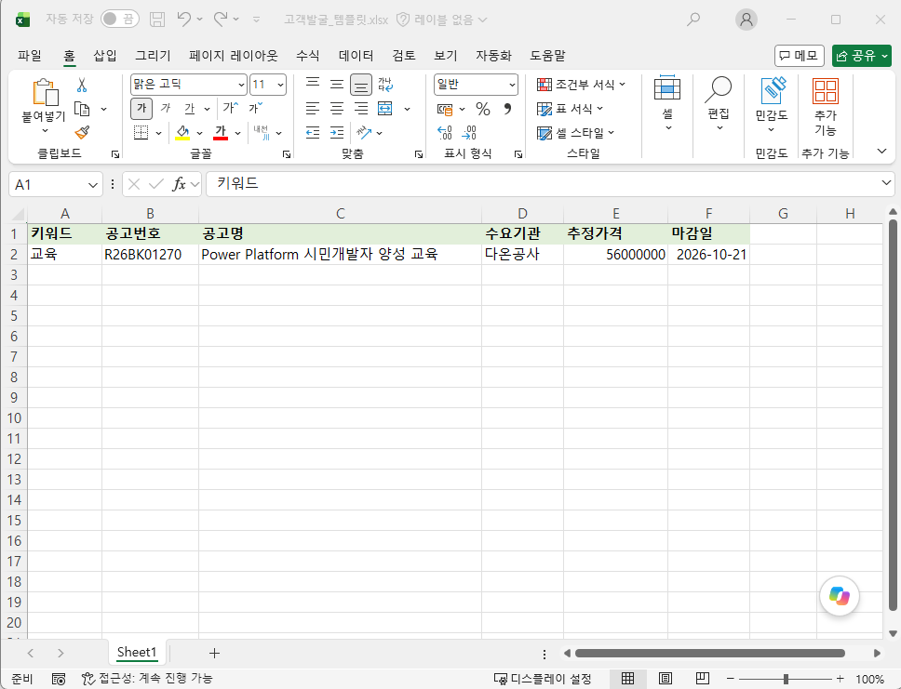Toggle center horizontal alignment
Viewport: 901px width, 689px height.
(337, 109)
